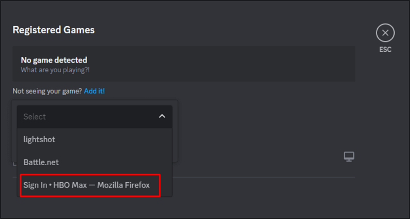This screenshot has height=219, width=410.
Task: Choose lightshot from the dropdown list
Action: coord(39,139)
